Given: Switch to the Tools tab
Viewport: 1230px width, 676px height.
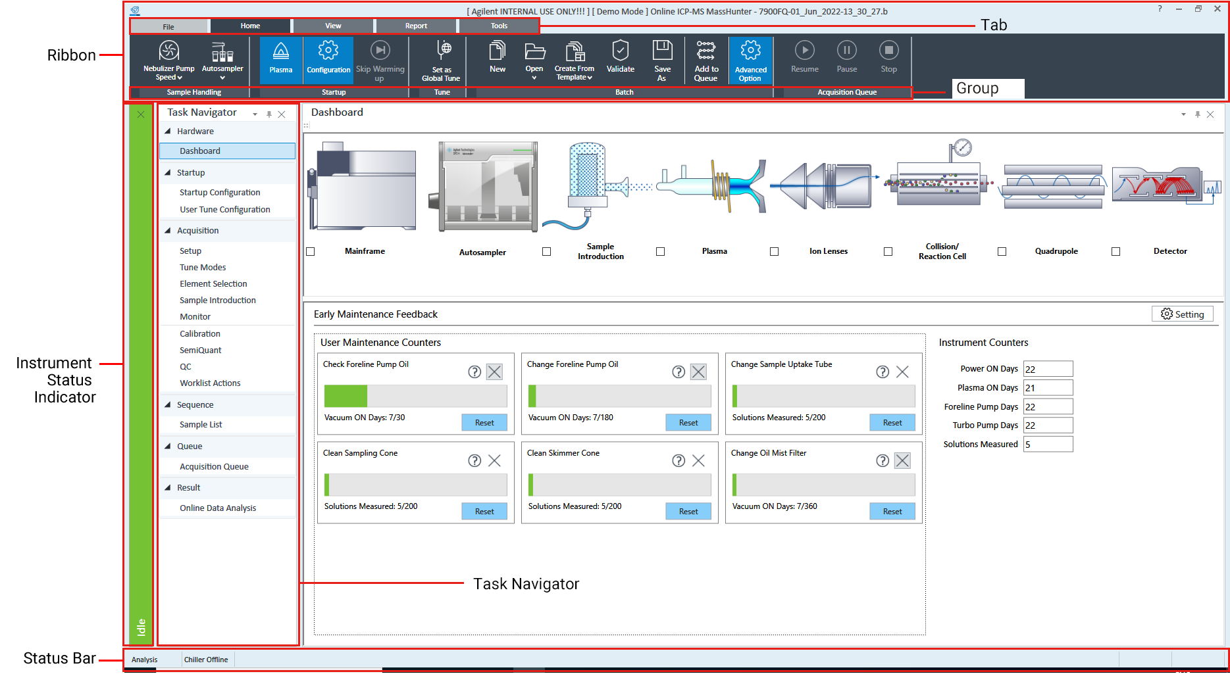Looking at the screenshot, I should pos(499,26).
